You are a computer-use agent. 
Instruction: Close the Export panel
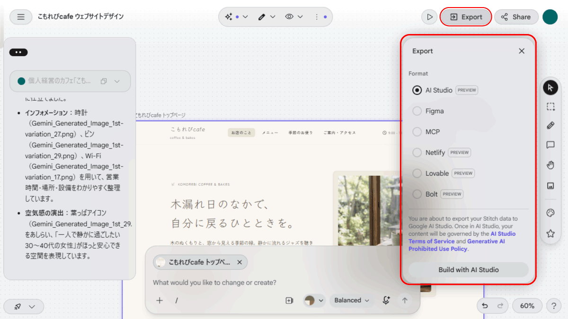point(522,51)
